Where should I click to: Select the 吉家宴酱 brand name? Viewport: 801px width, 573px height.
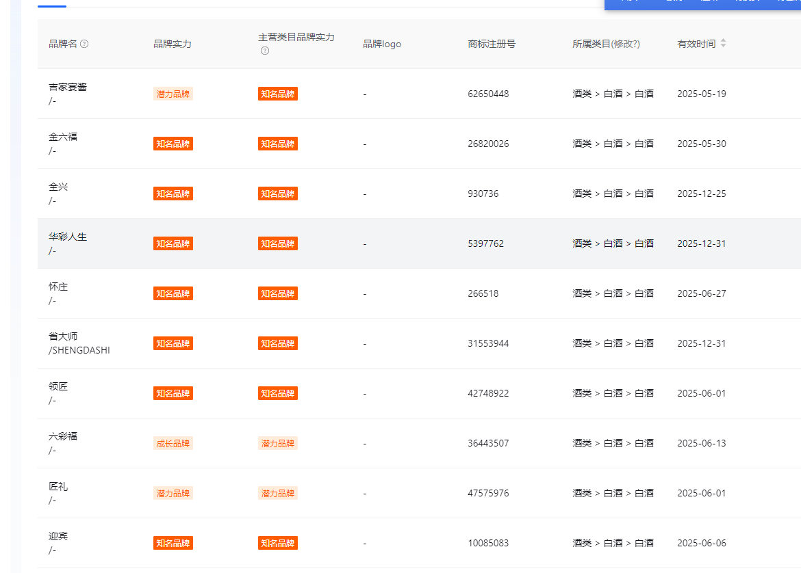[68, 87]
